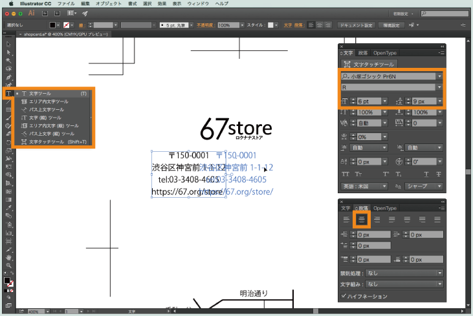Justify all lines in Paragraph panel
Screen dimensions: 473x316
[437, 220]
